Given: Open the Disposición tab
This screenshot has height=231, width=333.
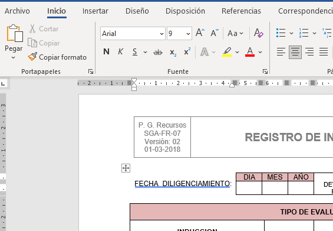Looking at the screenshot, I should tap(185, 11).
